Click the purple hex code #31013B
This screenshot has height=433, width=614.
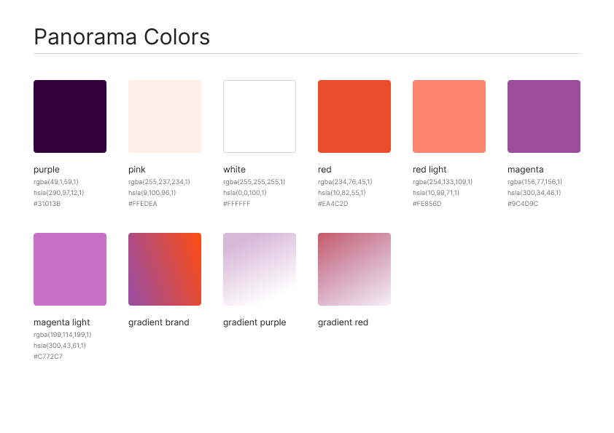pos(47,204)
